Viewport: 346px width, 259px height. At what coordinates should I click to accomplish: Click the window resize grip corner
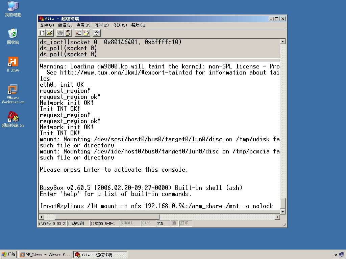point(284,225)
